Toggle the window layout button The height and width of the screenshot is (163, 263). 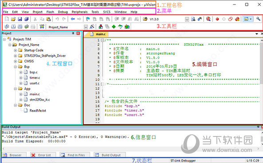click(x=246, y=19)
